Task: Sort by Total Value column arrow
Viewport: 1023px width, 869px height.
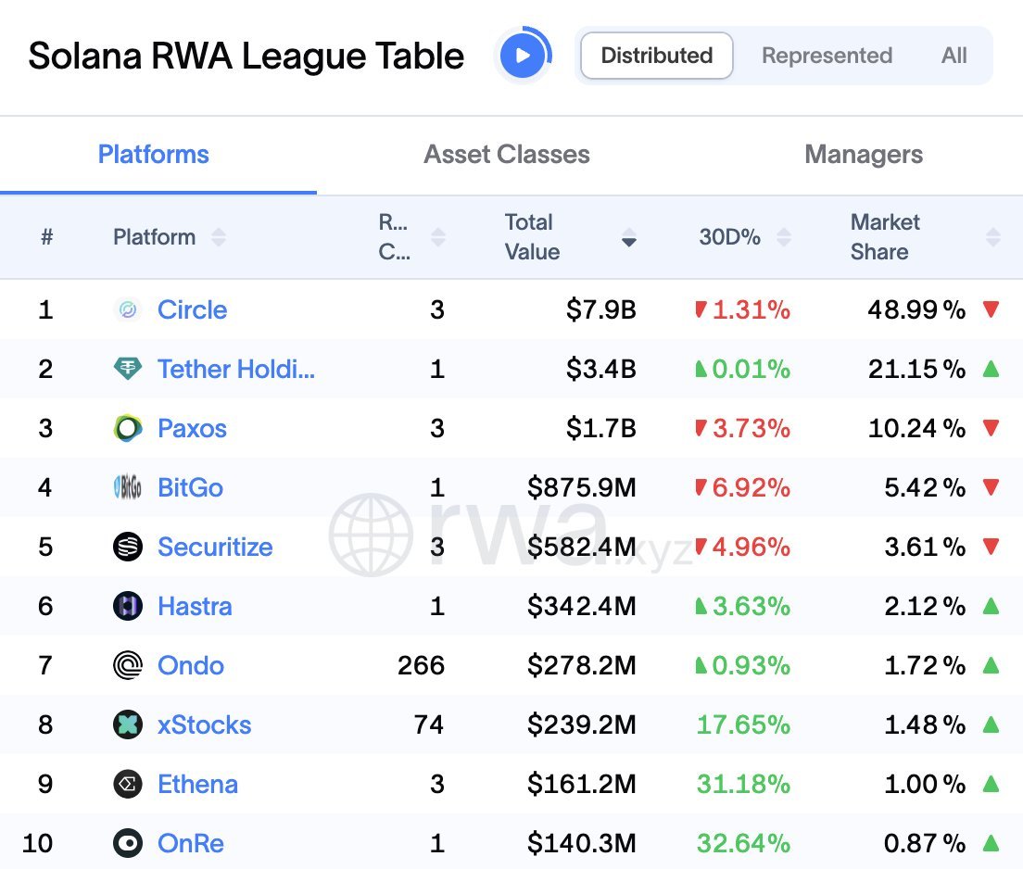Action: [x=629, y=237]
